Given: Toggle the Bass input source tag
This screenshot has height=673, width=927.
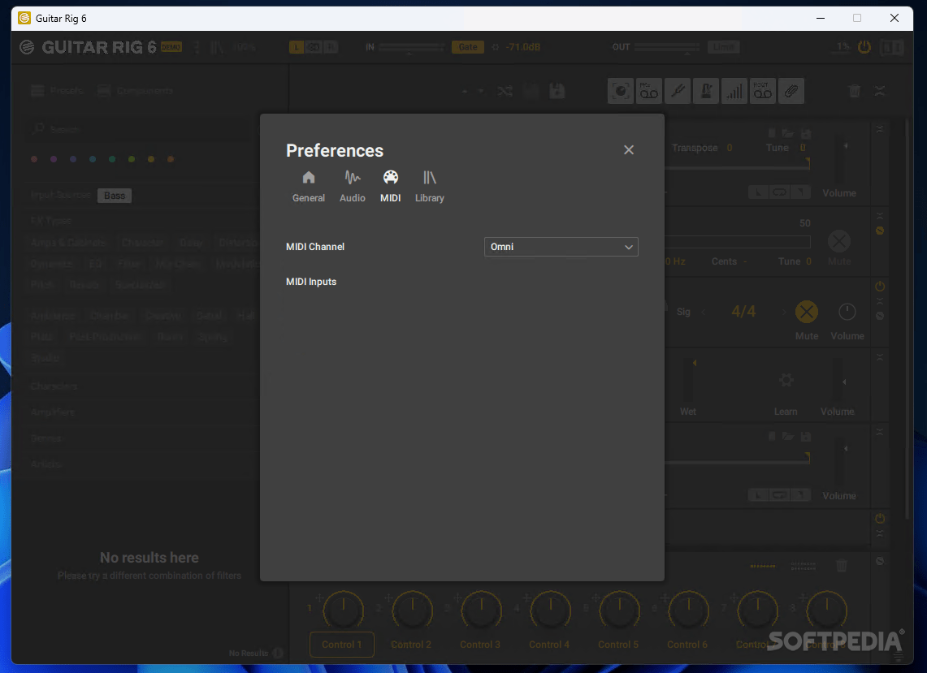Looking at the screenshot, I should pyautogui.click(x=115, y=196).
